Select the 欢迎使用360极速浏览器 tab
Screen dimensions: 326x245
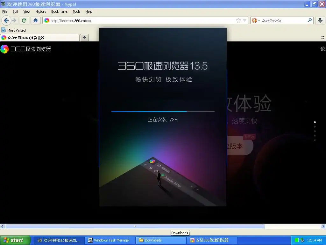(x=40, y=38)
